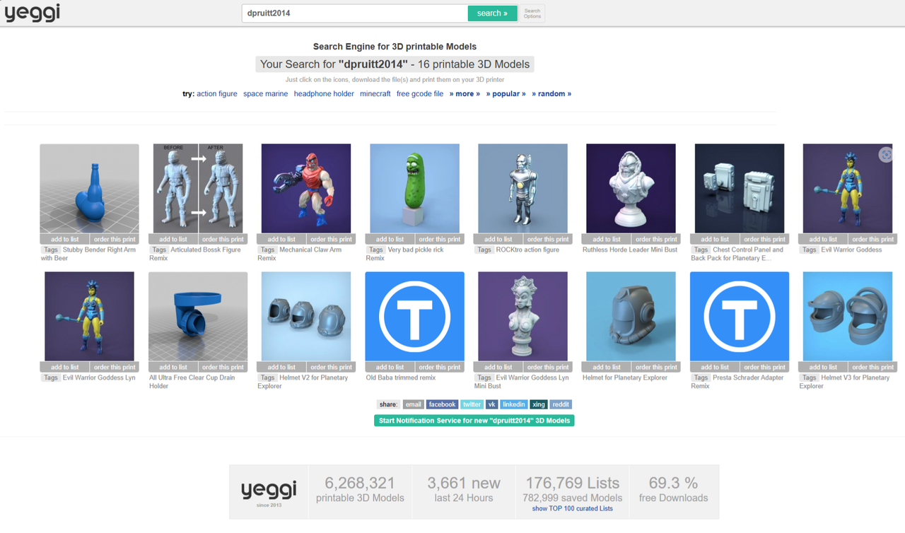Add Stubby Bender Right Arm to list

point(65,239)
